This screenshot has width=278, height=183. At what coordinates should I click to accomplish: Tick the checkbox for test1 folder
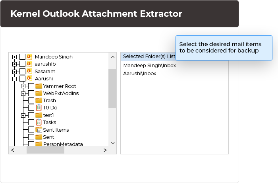[x=31, y=115]
